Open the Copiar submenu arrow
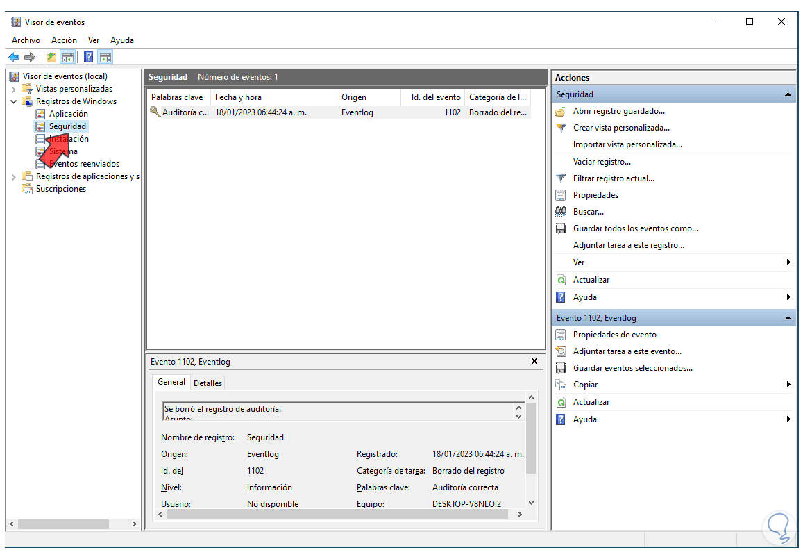Viewport: 803px width, 559px height. tap(788, 385)
